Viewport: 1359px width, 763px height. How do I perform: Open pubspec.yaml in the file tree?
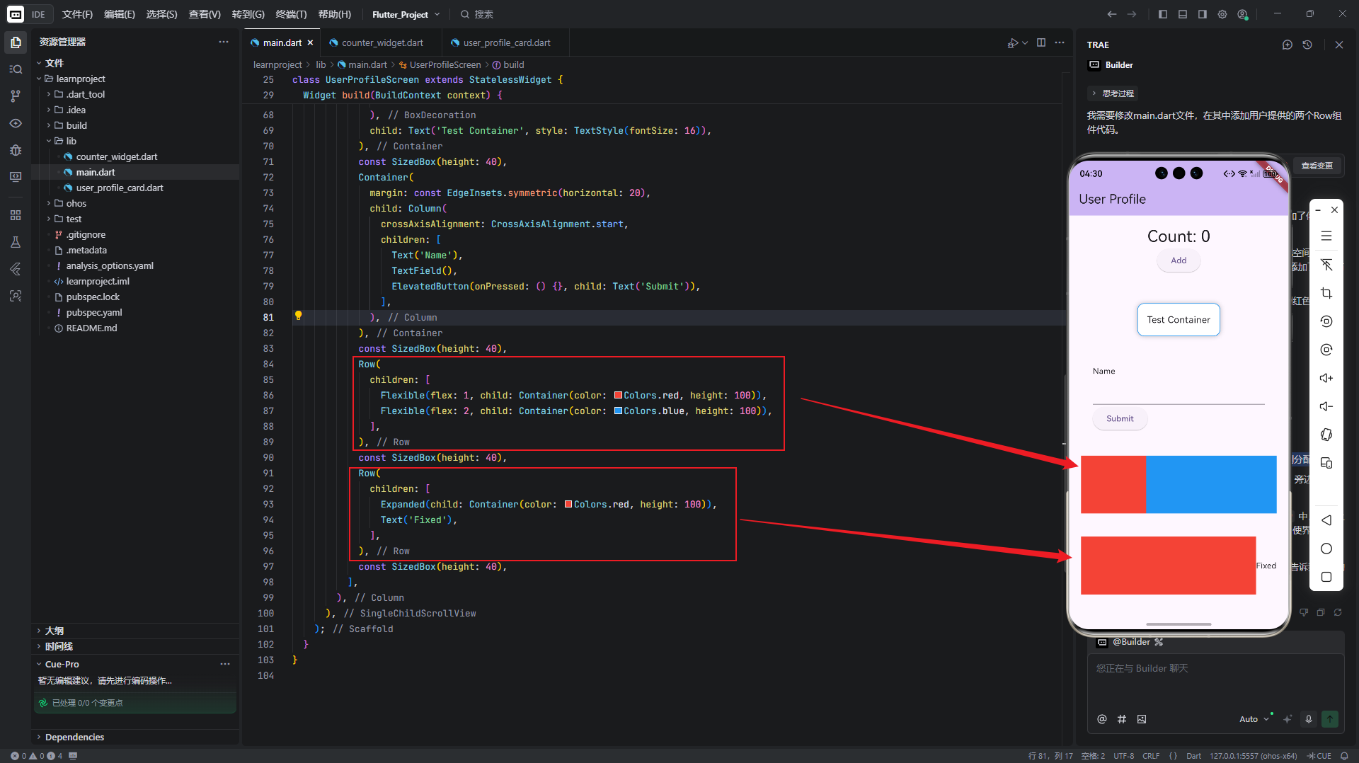pos(94,312)
